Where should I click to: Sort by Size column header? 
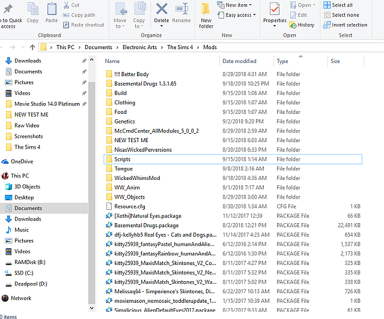coord(335,61)
